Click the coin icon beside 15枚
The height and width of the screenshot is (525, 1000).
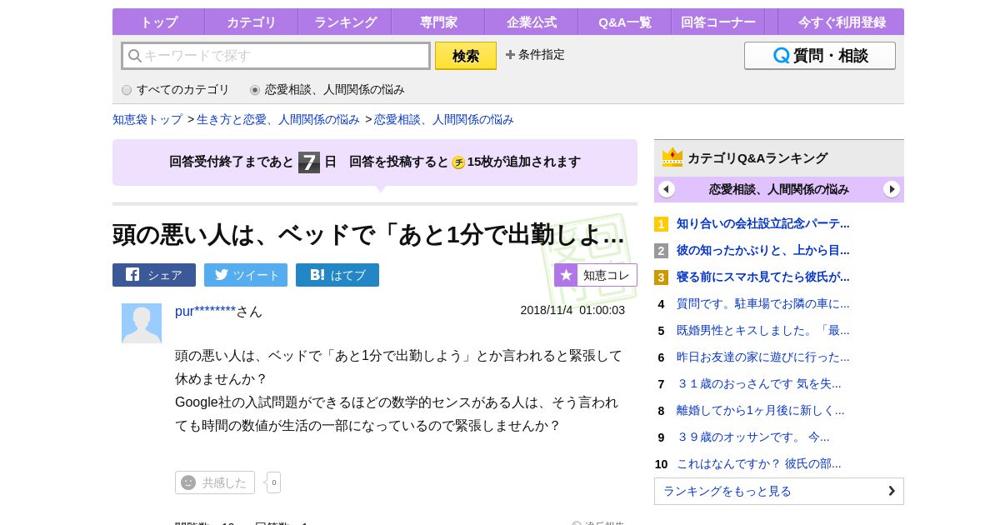tap(458, 162)
